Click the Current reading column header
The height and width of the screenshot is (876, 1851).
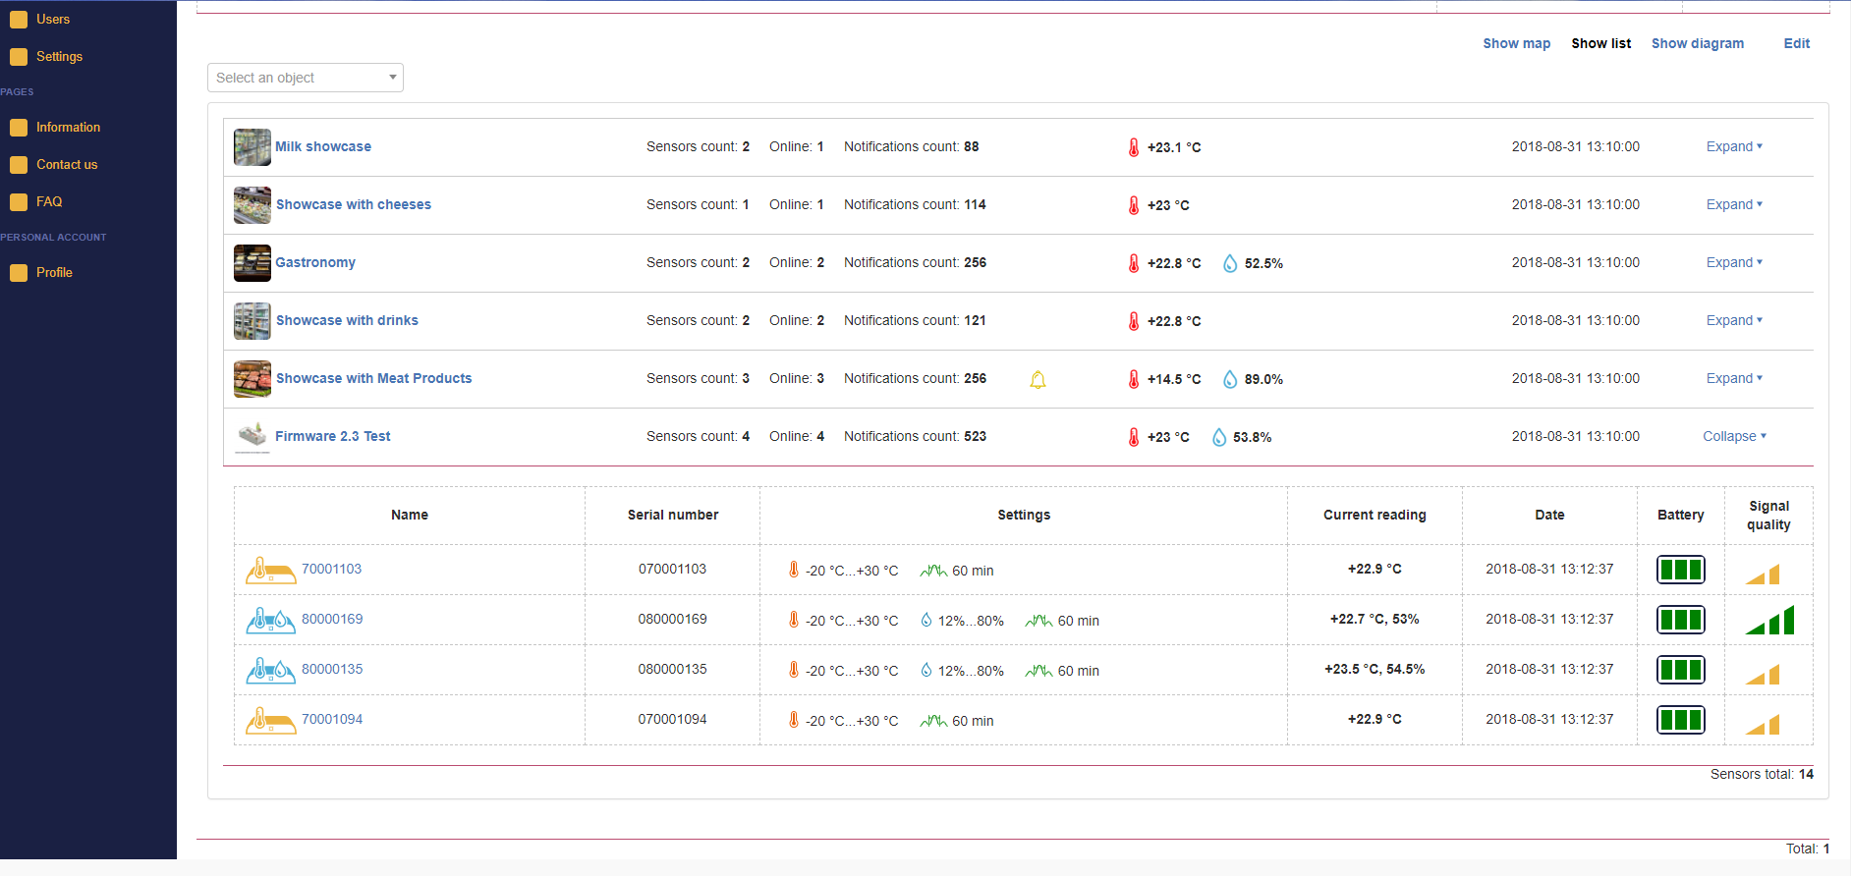click(x=1374, y=515)
